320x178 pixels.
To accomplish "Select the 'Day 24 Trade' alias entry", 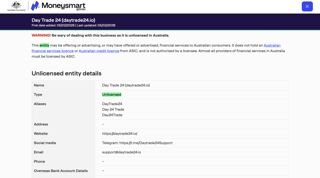I will pyautogui.click(x=113, y=109).
